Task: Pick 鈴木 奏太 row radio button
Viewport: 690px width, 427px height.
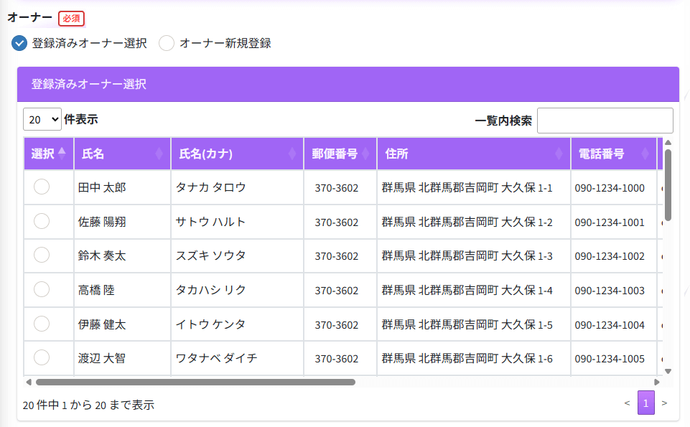Action: tap(42, 255)
